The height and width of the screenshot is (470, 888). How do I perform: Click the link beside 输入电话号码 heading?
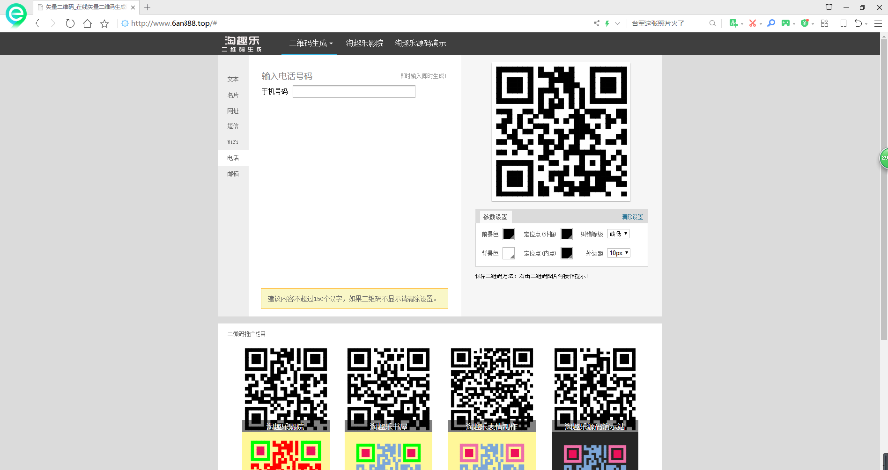(x=423, y=76)
